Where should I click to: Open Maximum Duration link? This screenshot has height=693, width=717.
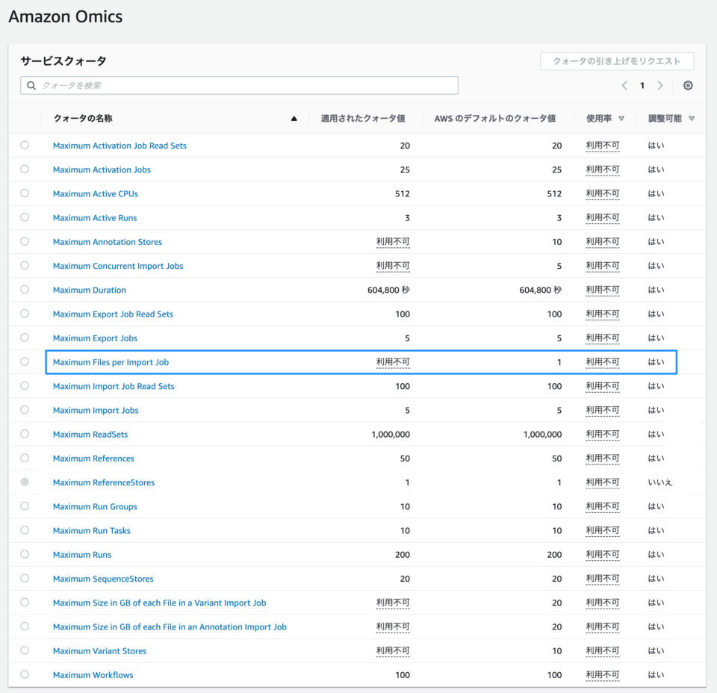[89, 290]
